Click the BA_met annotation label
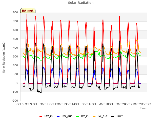The height and width of the screenshot is (121, 162). [x=28, y=11]
